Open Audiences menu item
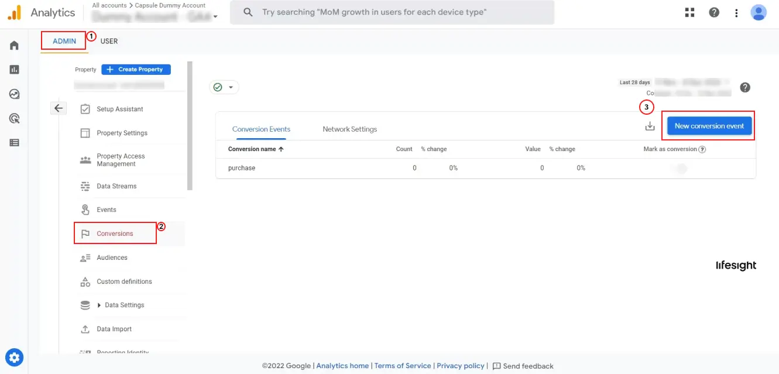The image size is (779, 374). click(112, 258)
